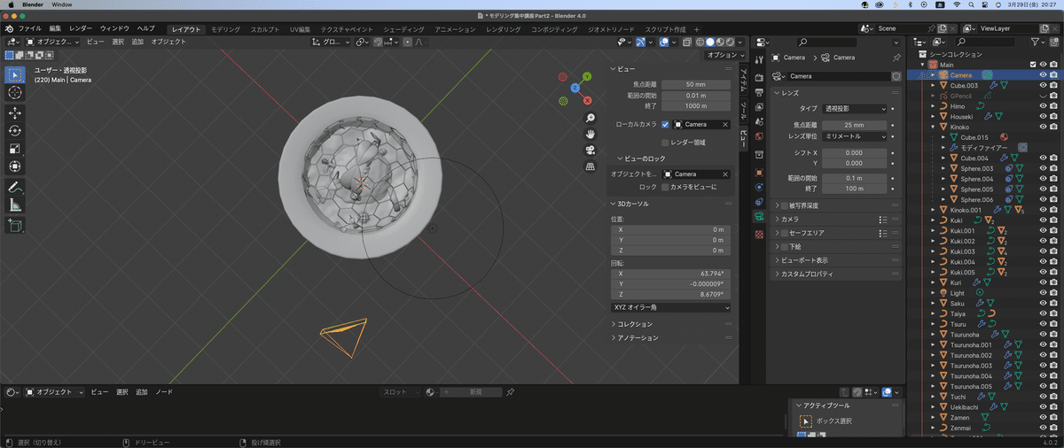
Task: Open the レンダー menu
Action: point(81,29)
